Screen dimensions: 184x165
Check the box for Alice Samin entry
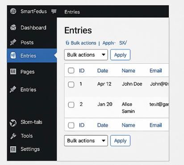pyautogui.click(x=71, y=105)
